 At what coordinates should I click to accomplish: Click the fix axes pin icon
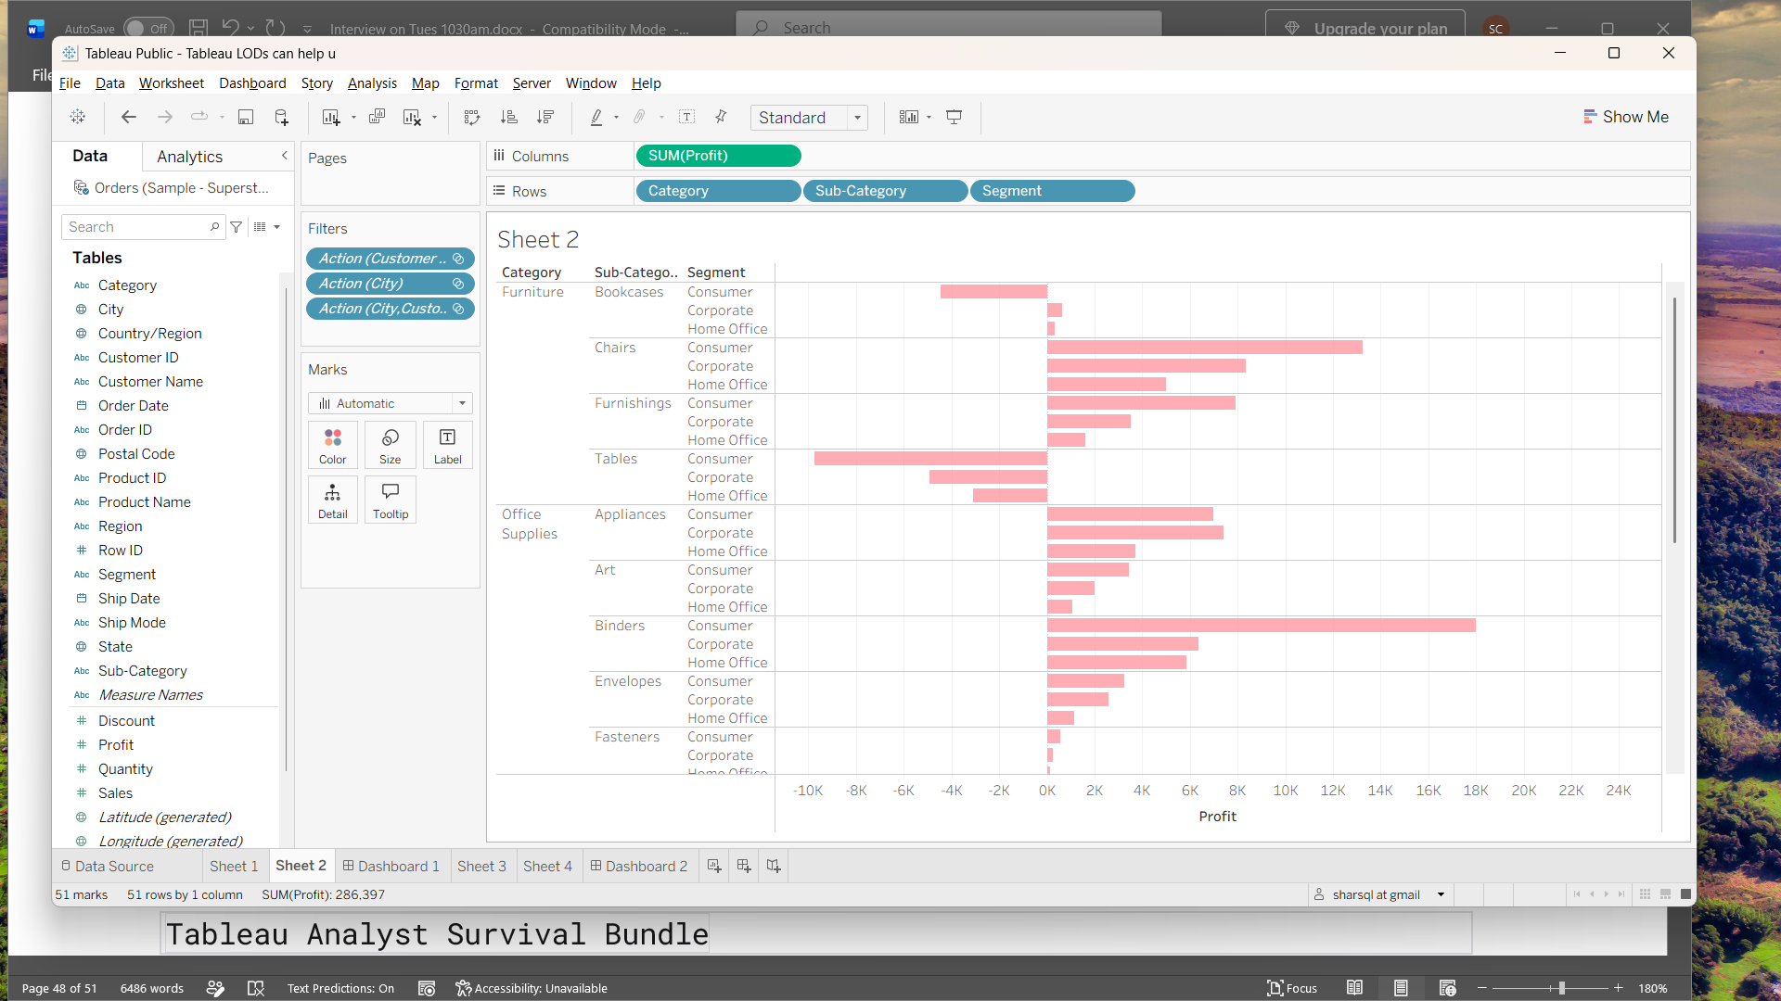[721, 117]
